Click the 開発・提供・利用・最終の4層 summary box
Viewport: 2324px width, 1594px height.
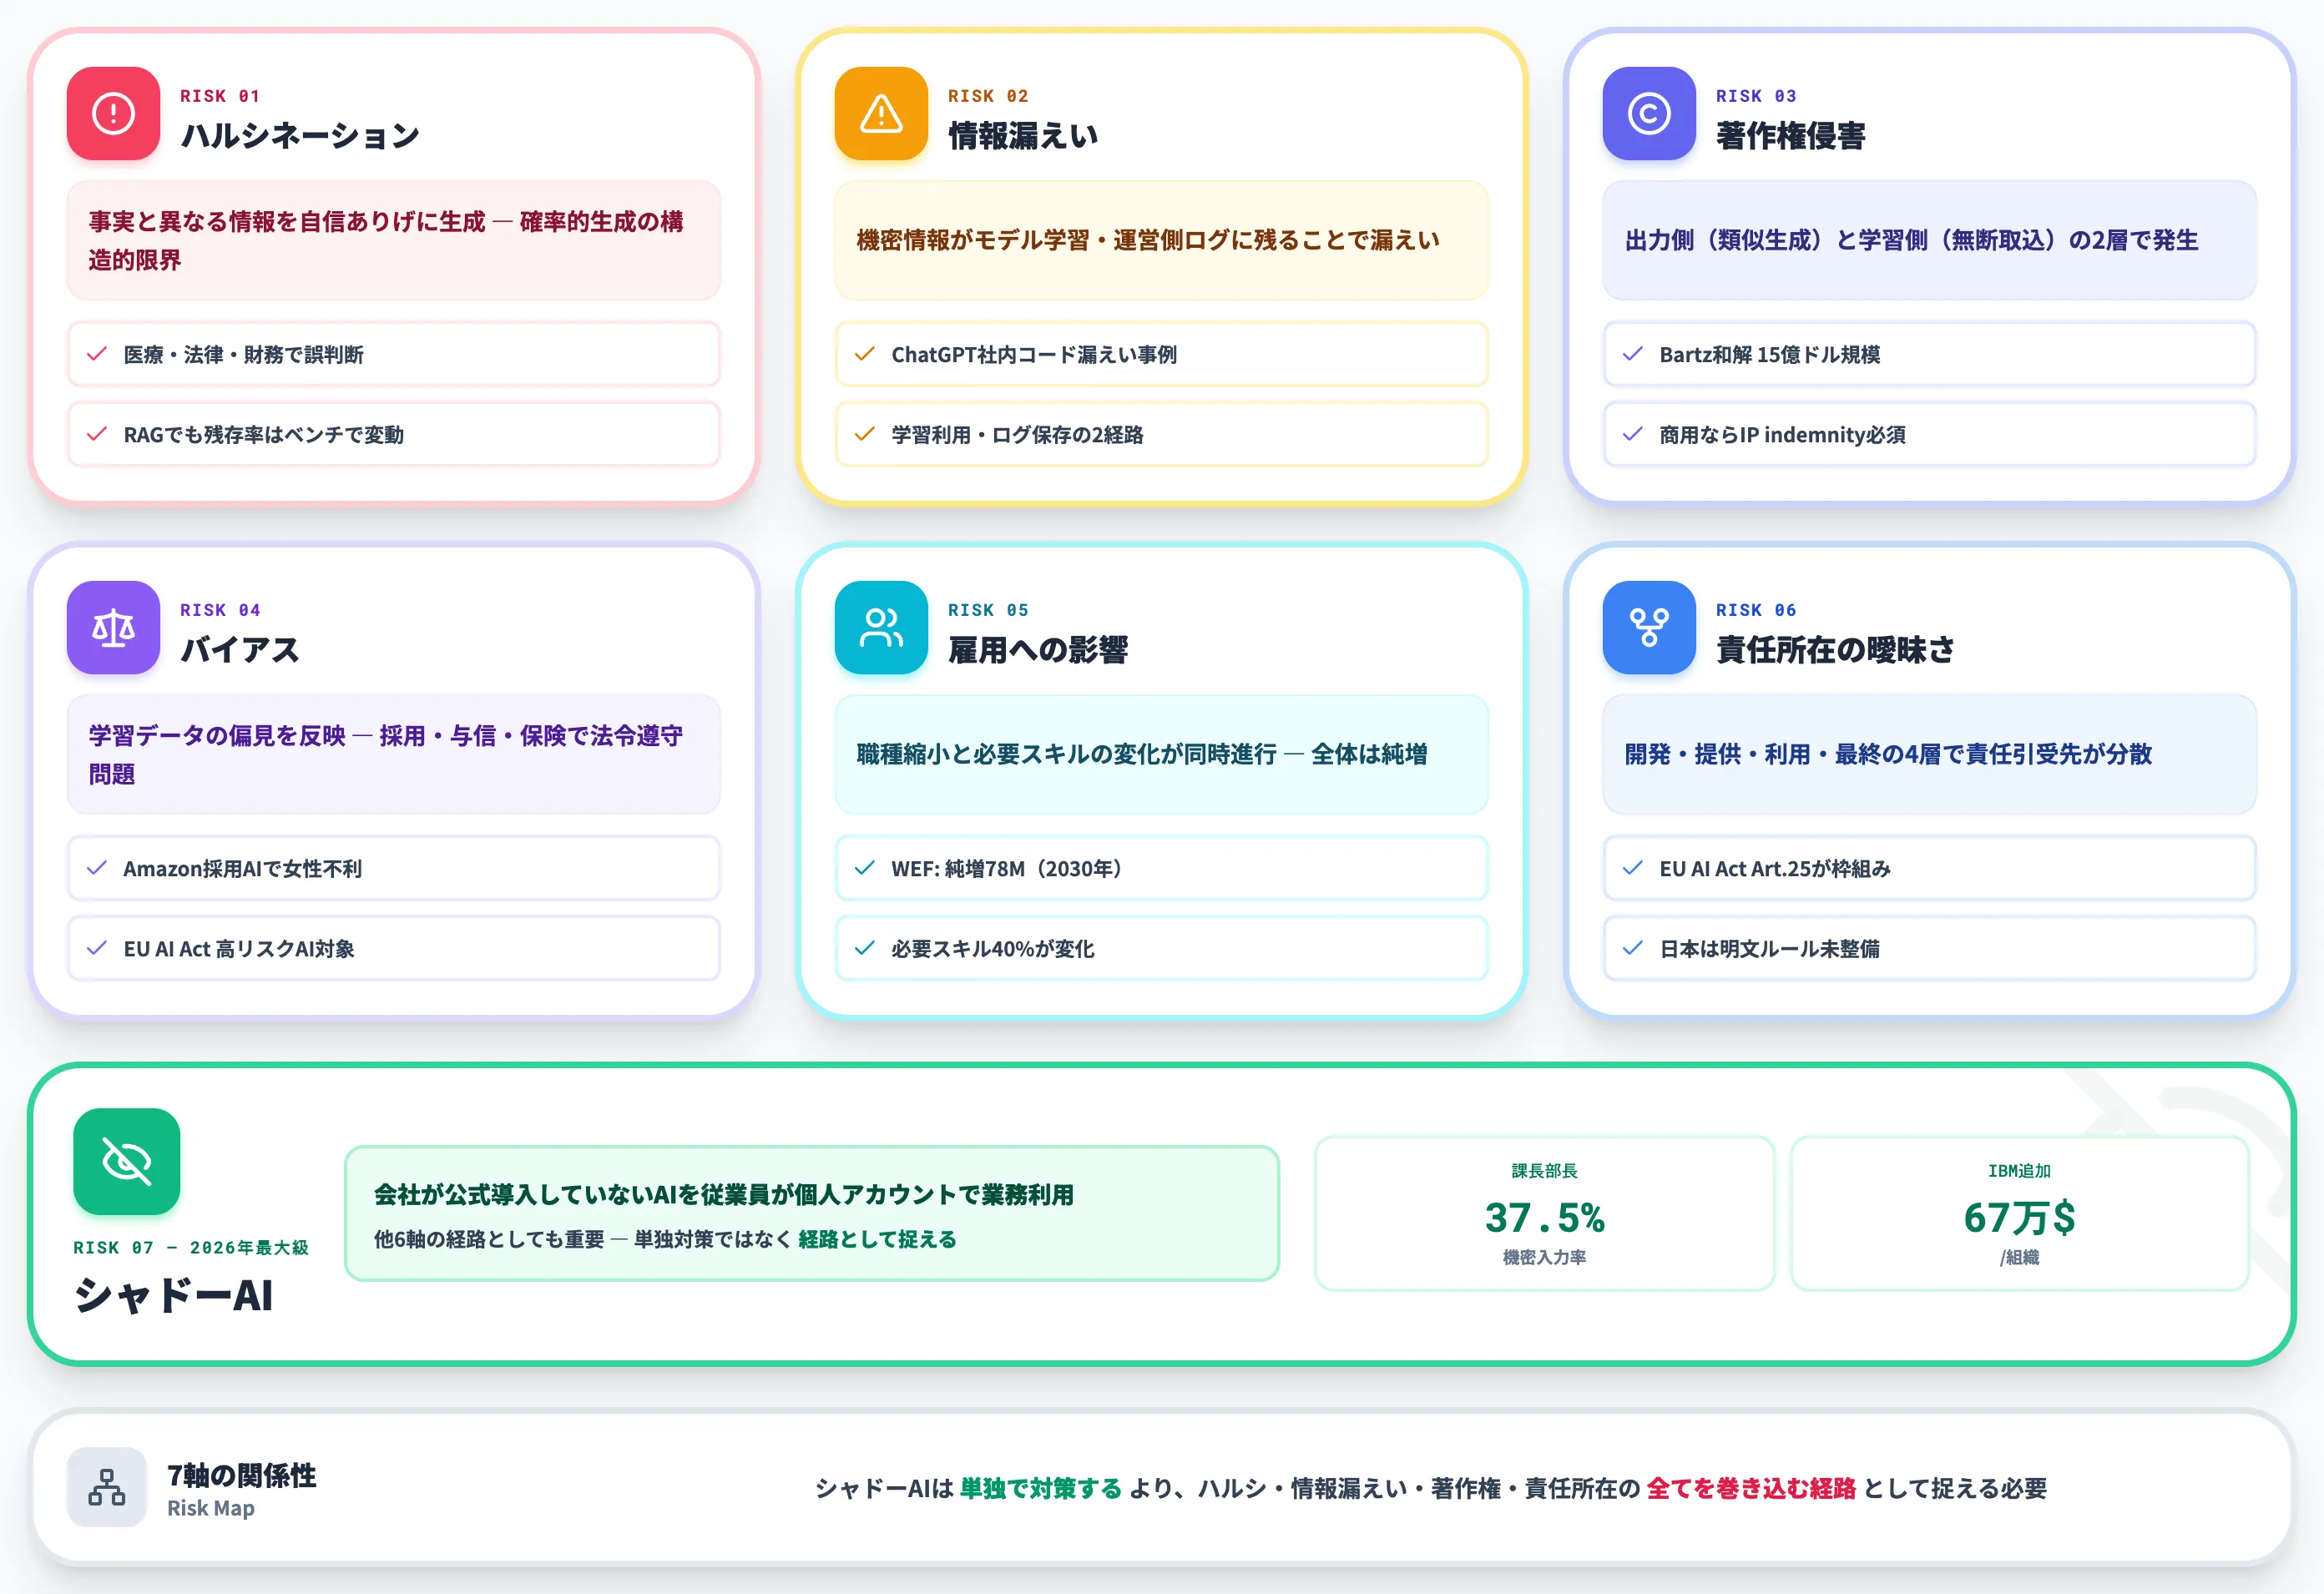click(1930, 754)
